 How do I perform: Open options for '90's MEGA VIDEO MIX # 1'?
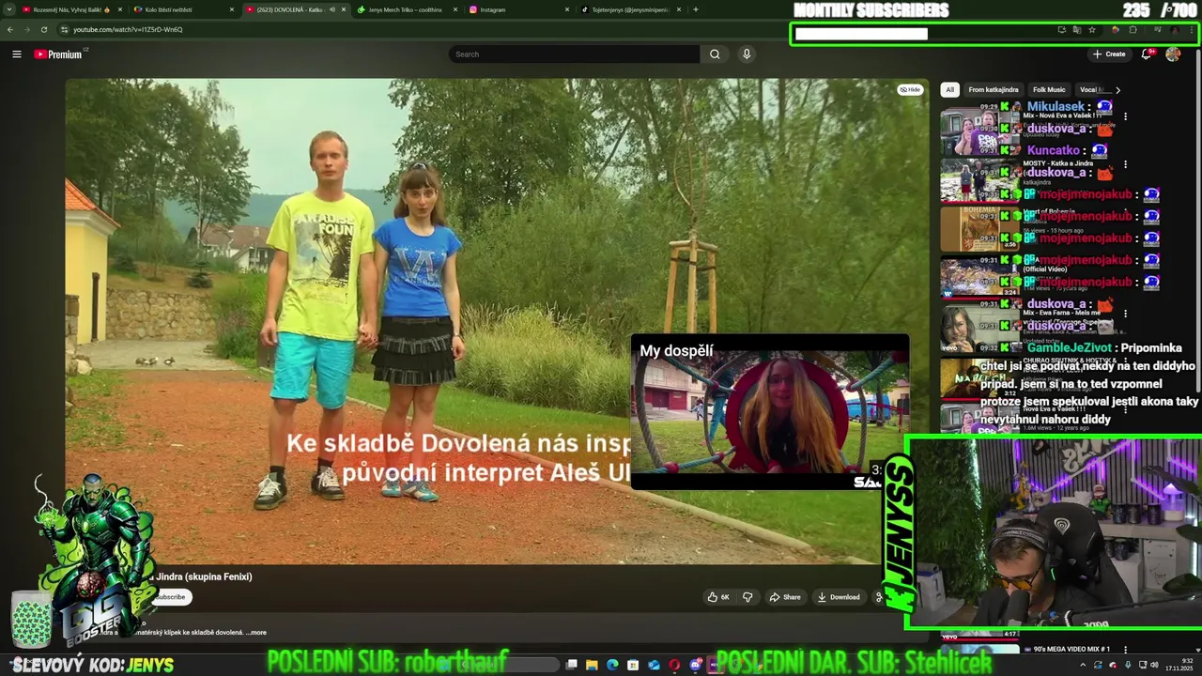tap(1125, 650)
